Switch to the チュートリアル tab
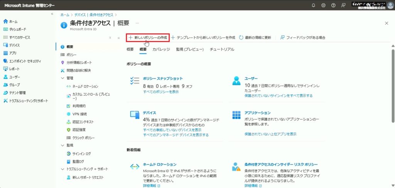This screenshot has height=188, width=395. 222,50
